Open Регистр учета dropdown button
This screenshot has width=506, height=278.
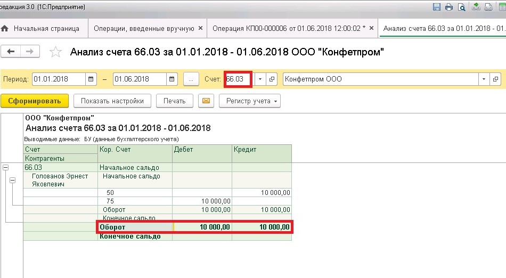tap(250, 101)
